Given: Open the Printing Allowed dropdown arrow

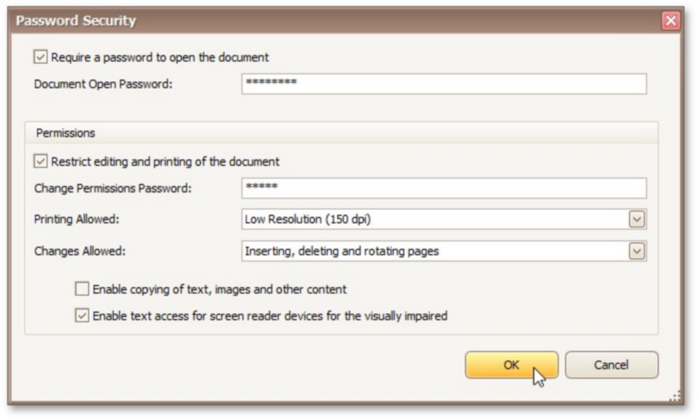Looking at the screenshot, I should (x=637, y=219).
